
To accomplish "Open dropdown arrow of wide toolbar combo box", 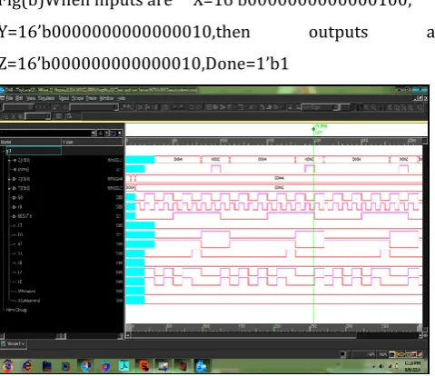I will (116, 107).
